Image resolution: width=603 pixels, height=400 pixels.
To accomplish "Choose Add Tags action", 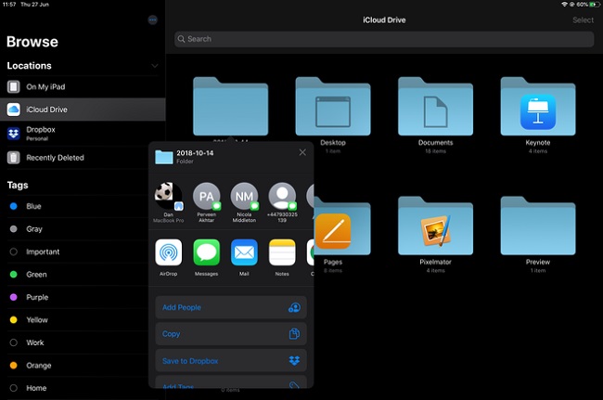I will click(231, 382).
